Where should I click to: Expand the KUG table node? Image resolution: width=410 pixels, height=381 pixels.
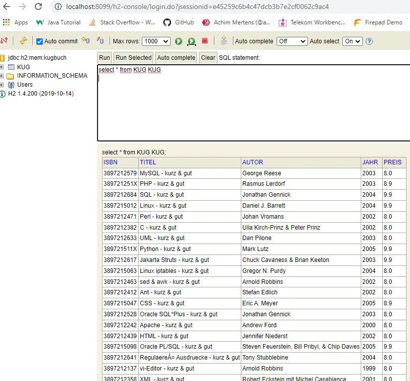coord(2,67)
